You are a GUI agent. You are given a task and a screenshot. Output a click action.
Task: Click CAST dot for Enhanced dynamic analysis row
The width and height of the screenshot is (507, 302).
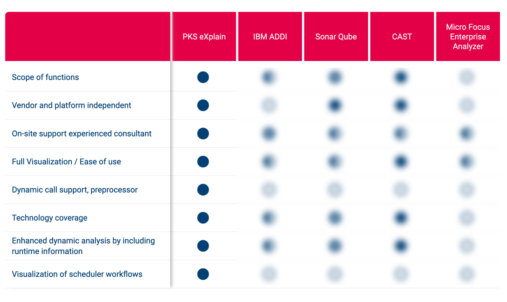tap(401, 246)
